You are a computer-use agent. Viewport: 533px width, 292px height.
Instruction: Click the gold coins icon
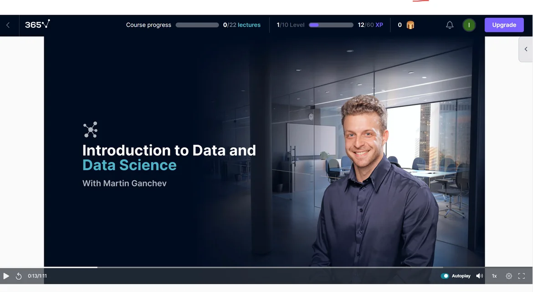pos(410,25)
